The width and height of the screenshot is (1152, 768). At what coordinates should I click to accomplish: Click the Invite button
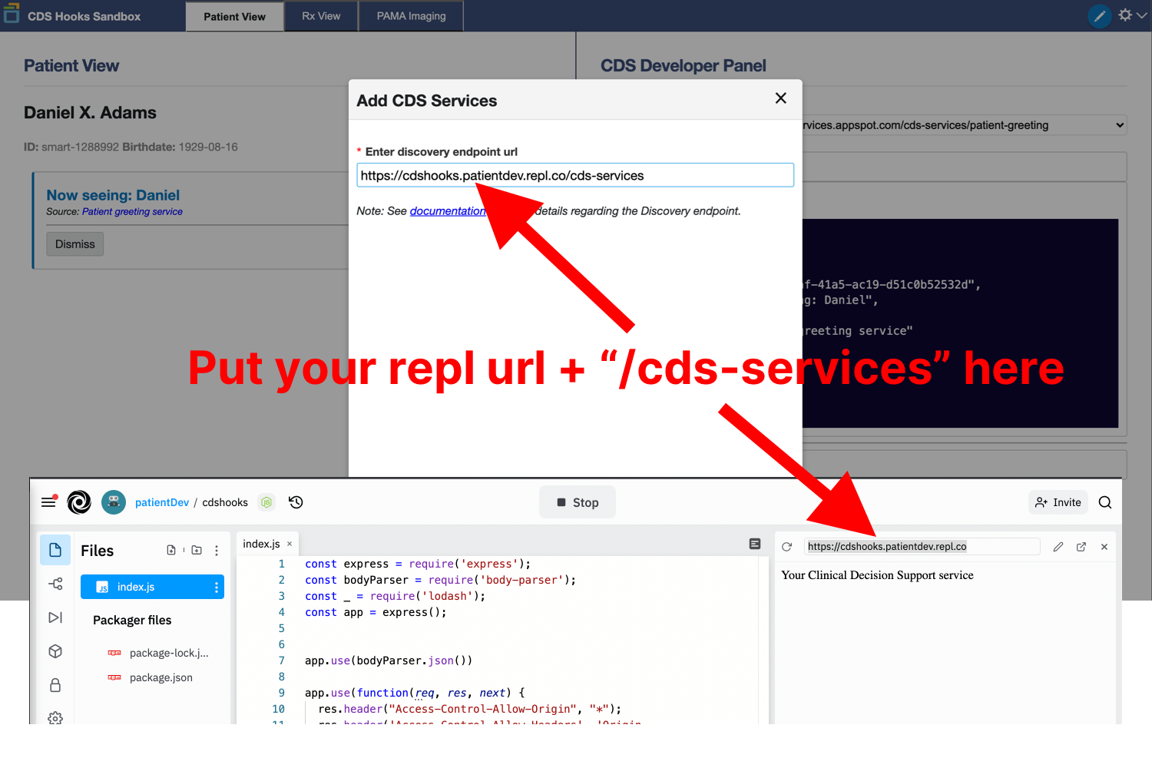(x=1058, y=502)
